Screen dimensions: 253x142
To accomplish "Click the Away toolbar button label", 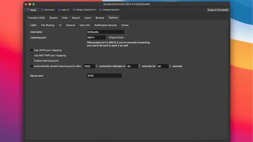I will point(33,10).
